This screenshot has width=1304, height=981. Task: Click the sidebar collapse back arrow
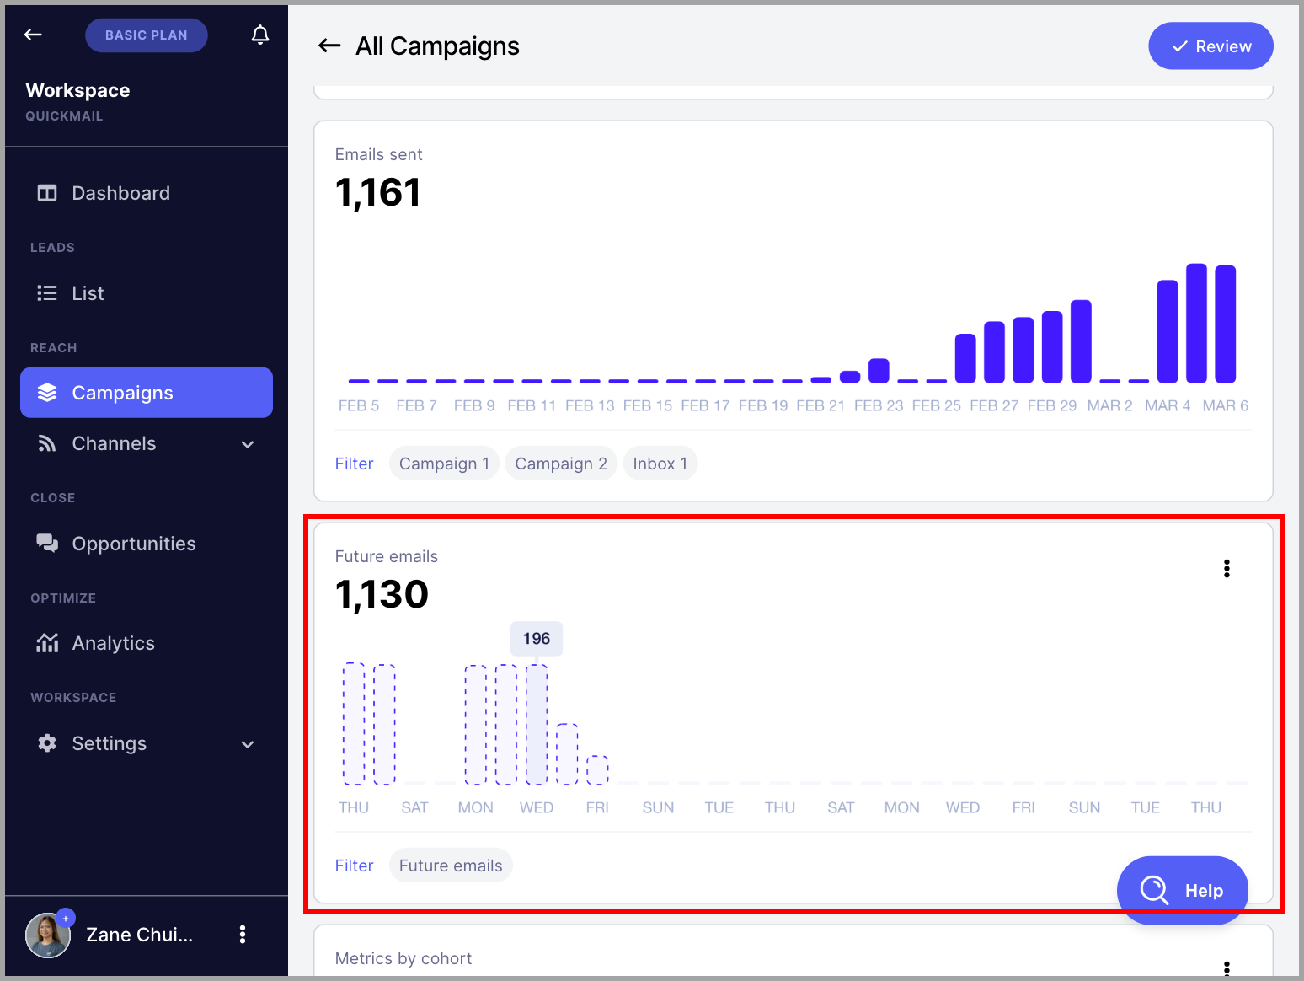click(33, 35)
